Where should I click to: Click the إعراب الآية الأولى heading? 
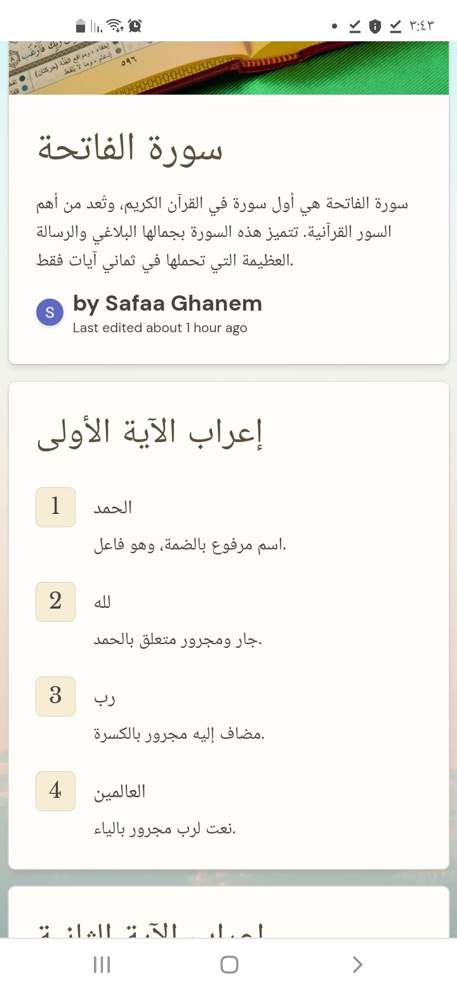(150, 433)
